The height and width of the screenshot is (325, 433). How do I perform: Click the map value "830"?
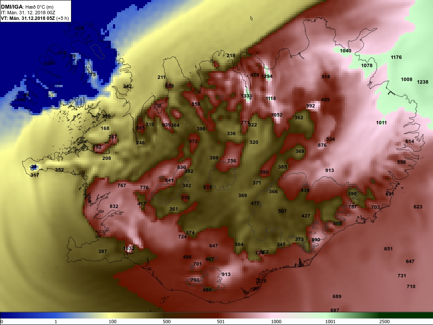181,167
